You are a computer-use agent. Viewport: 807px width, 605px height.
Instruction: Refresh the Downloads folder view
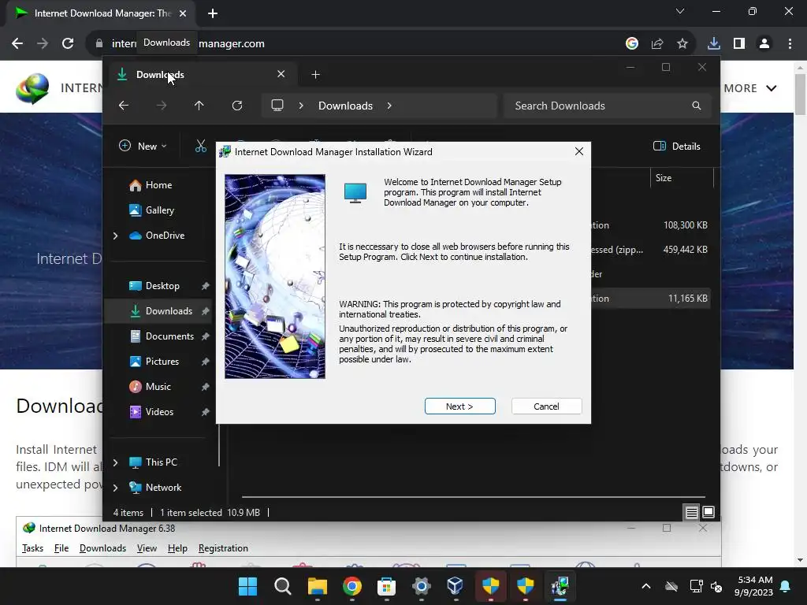point(236,106)
